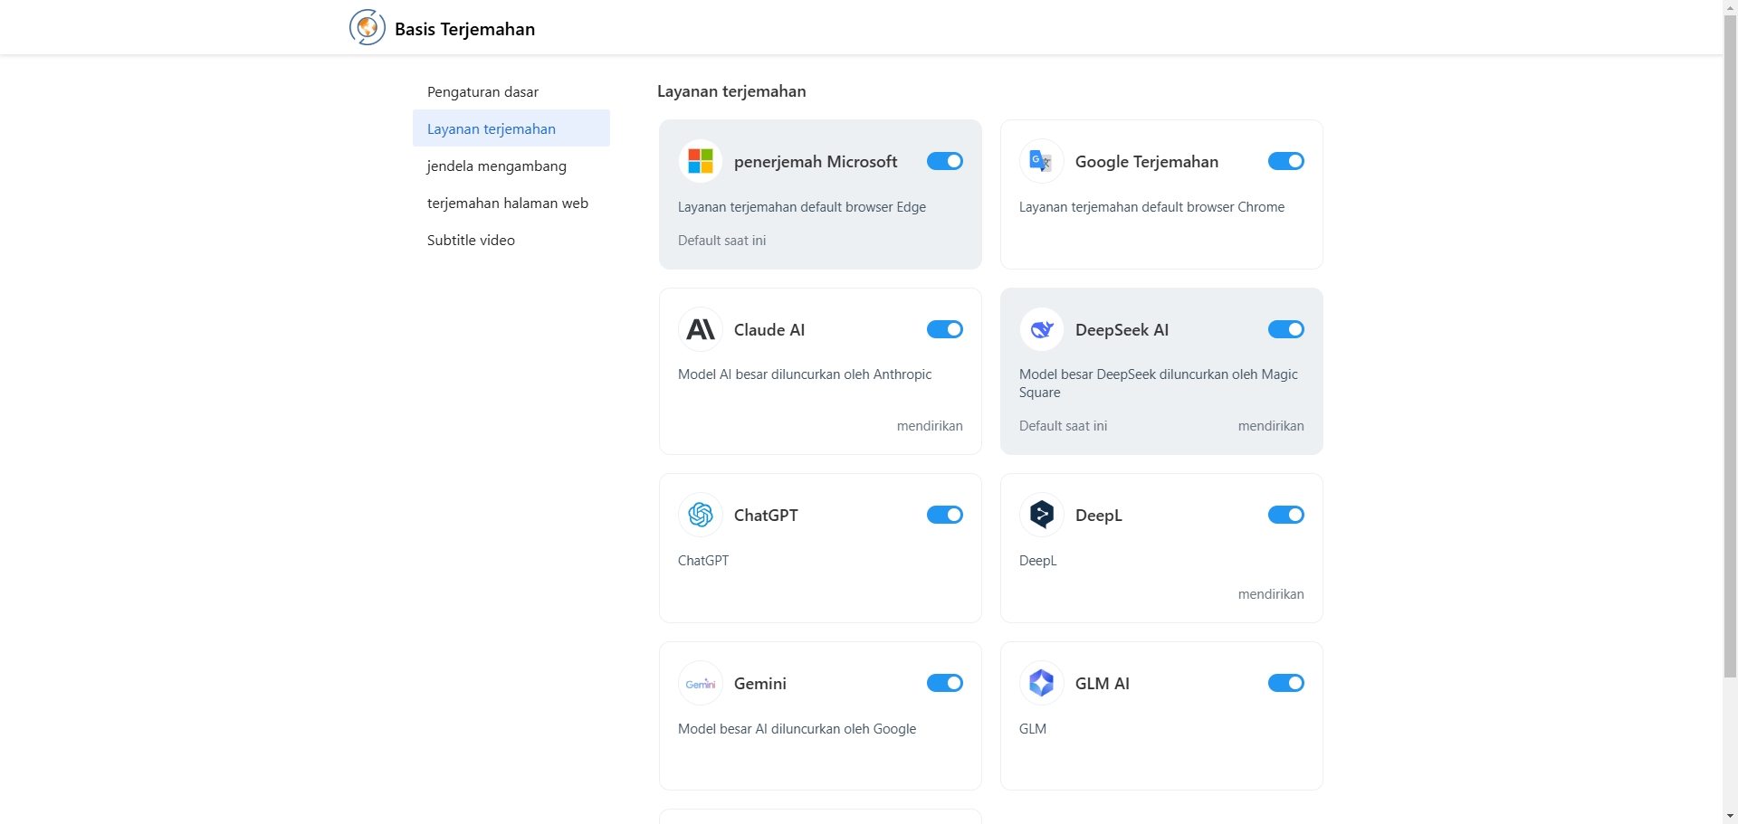1738x824 pixels.
Task: Click the scrollbar up arrow
Action: click(x=1730, y=7)
